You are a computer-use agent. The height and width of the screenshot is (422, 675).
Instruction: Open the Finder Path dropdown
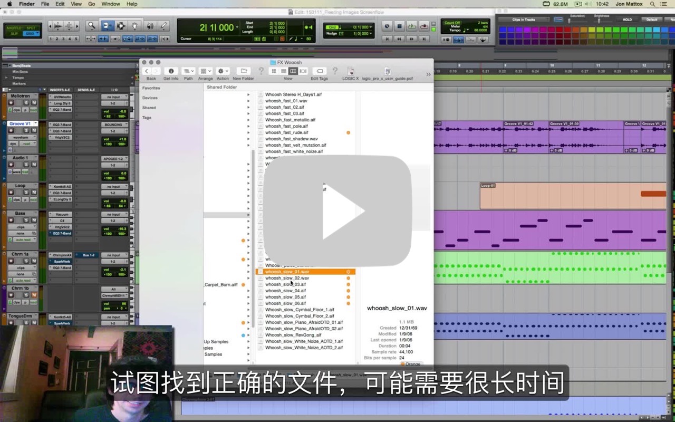(188, 71)
